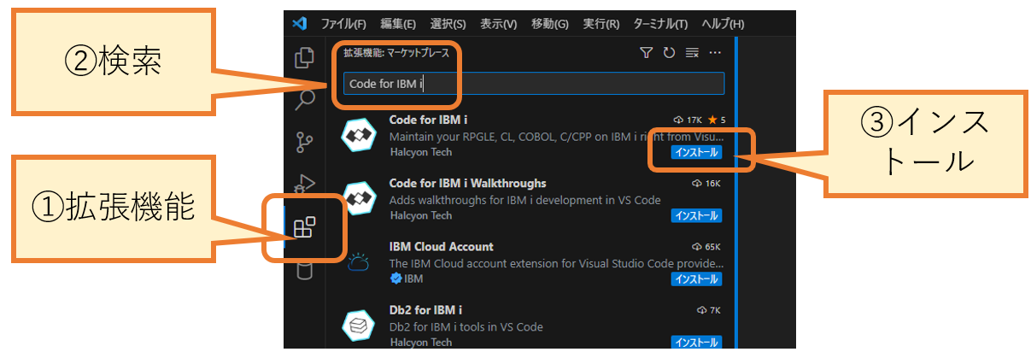The width and height of the screenshot is (1031, 352).
Task: Filter extensions with the funnel icon
Action: coord(647,53)
